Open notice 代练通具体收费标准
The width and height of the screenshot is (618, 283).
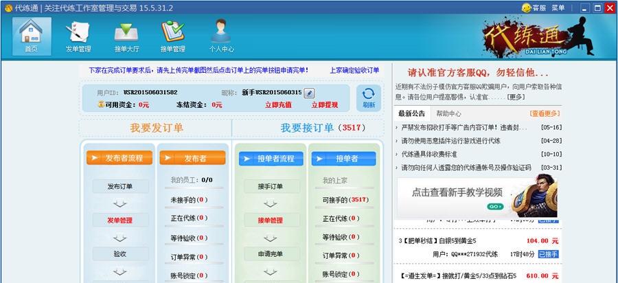point(428,154)
